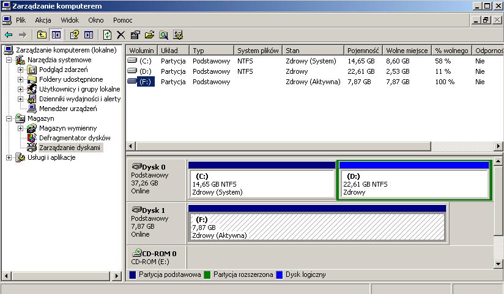This screenshot has width=504, height=294.
Task: Sort by the Wolne miejsce column header
Action: coord(407,51)
